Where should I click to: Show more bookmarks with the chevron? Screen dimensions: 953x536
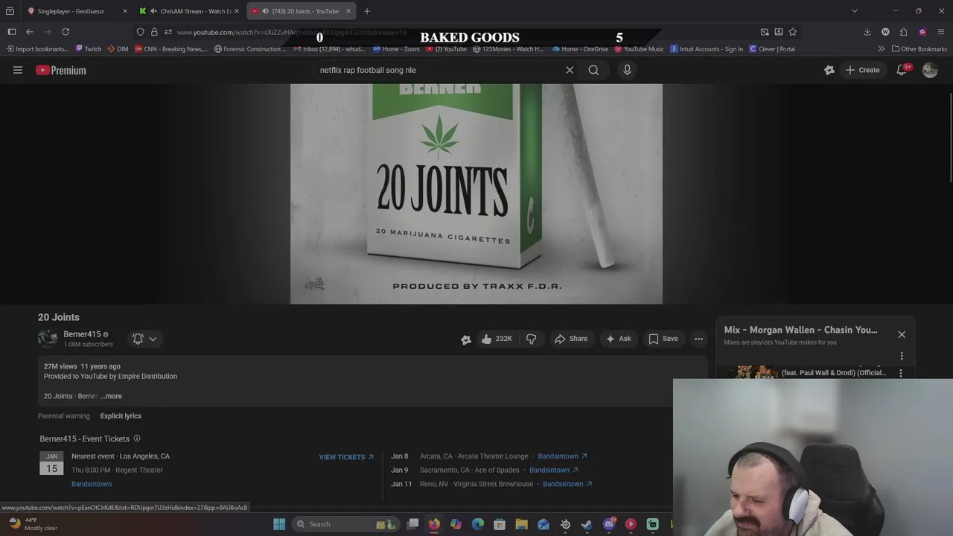(882, 49)
